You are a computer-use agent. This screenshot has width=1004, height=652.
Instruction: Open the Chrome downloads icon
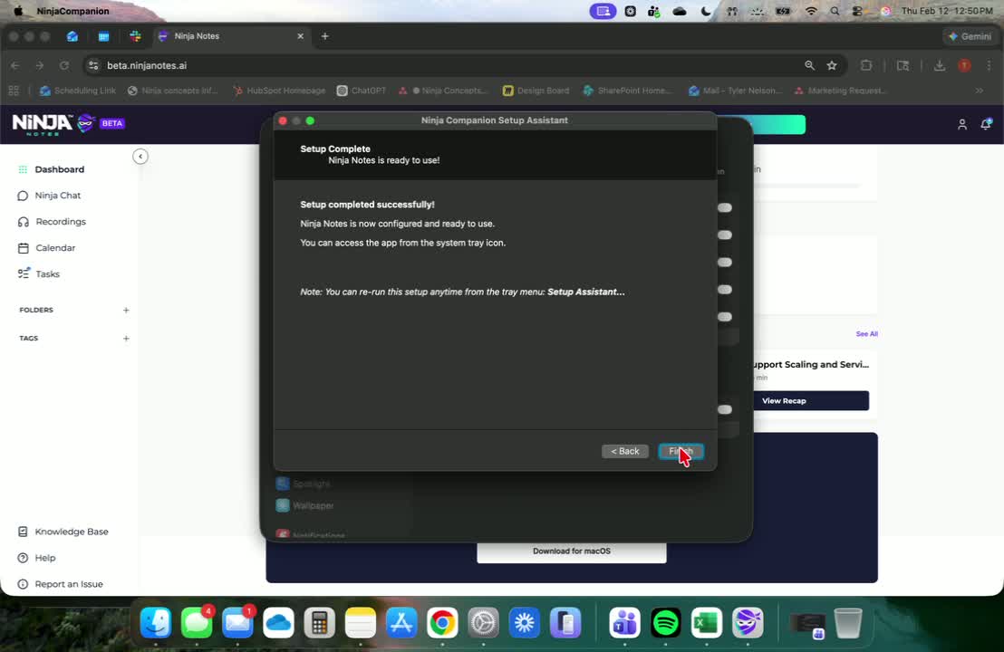pyautogui.click(x=940, y=65)
